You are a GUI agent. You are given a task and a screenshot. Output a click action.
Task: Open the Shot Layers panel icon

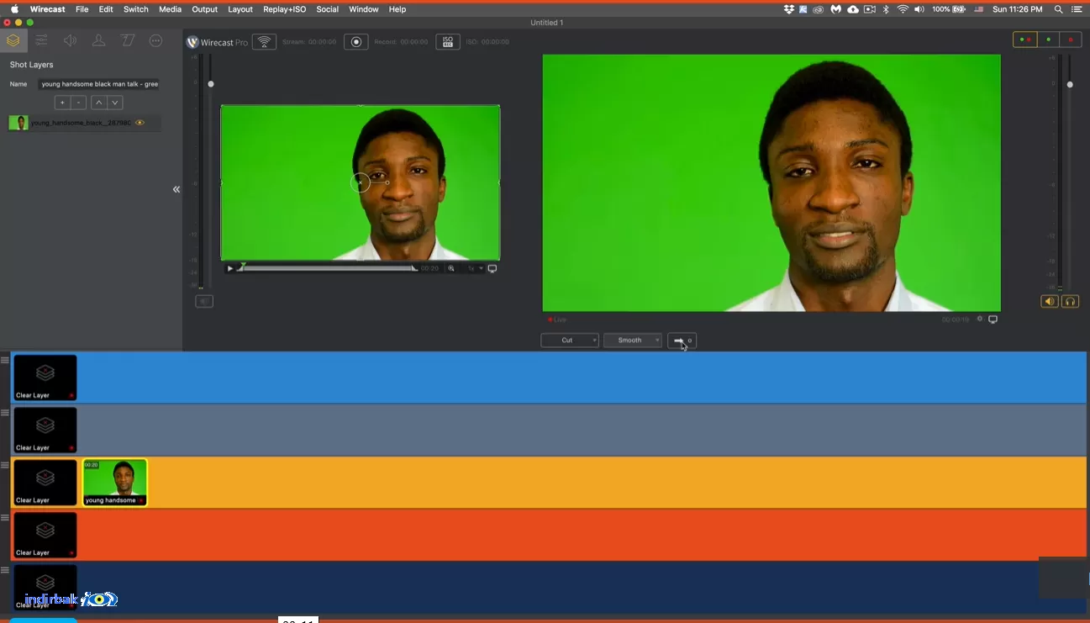(13, 40)
